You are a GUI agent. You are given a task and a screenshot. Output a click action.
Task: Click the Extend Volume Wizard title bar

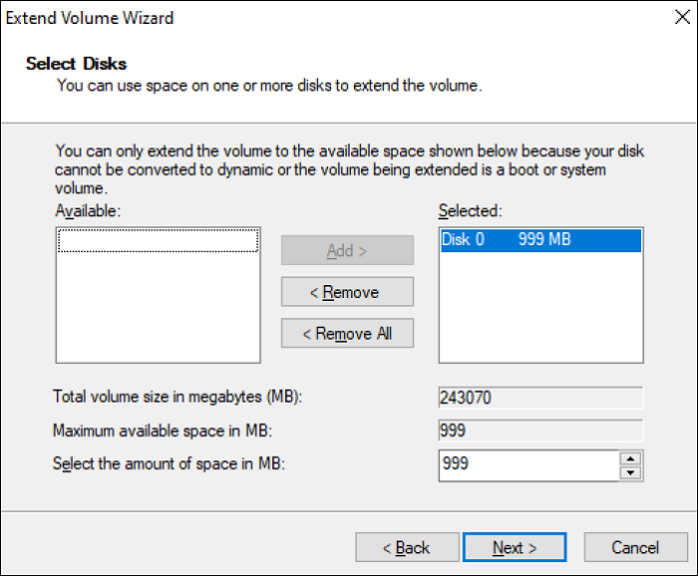pyautogui.click(x=299, y=18)
